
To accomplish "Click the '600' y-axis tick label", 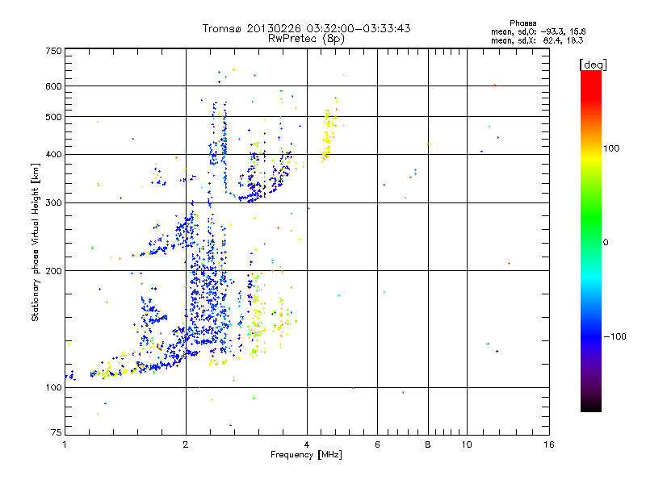I will (53, 86).
